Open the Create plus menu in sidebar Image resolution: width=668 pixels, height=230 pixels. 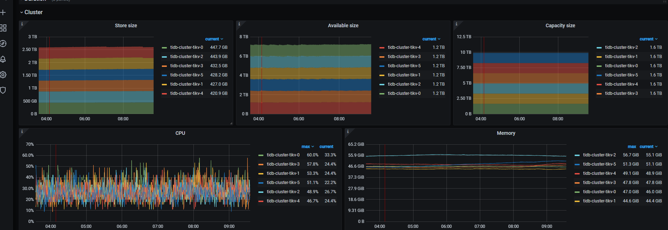click(x=3, y=12)
